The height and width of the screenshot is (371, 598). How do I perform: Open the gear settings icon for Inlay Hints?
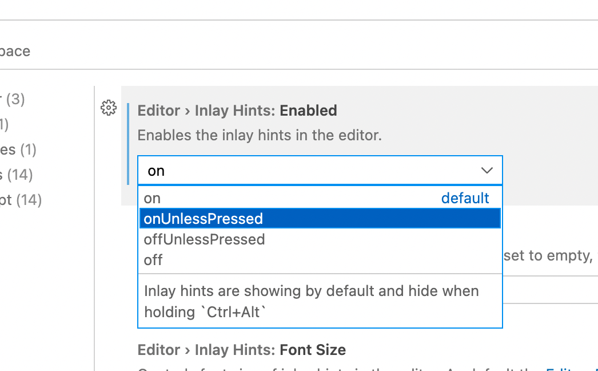109,108
